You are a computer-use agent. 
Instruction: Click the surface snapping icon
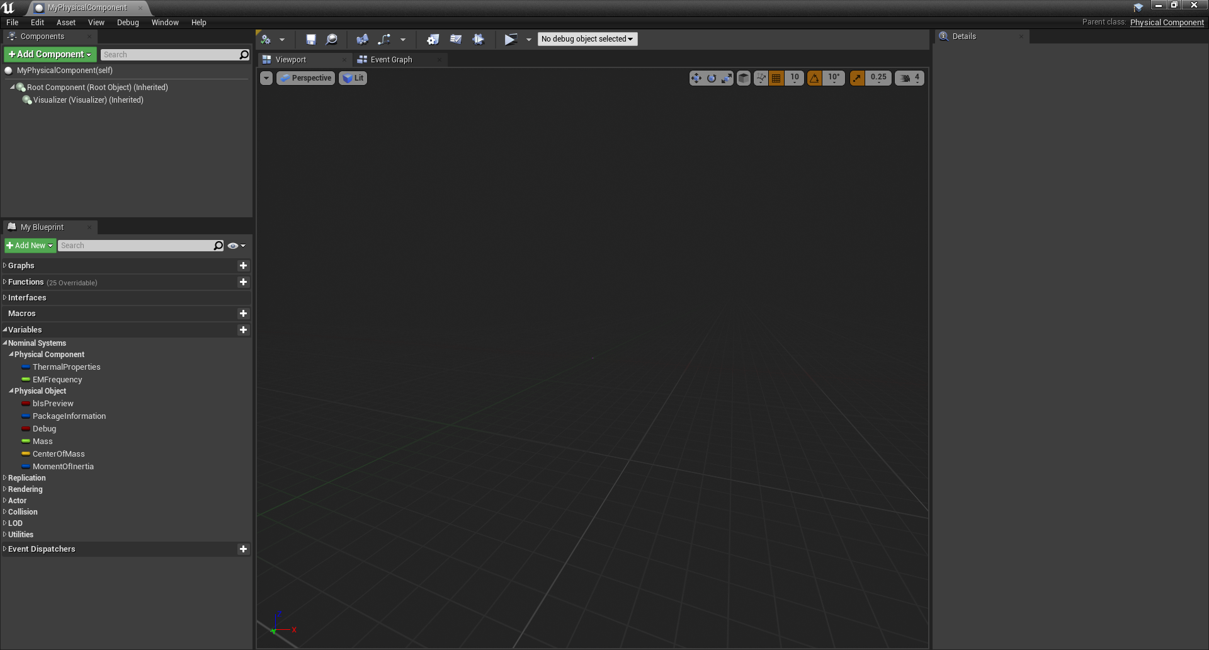pyautogui.click(x=761, y=78)
